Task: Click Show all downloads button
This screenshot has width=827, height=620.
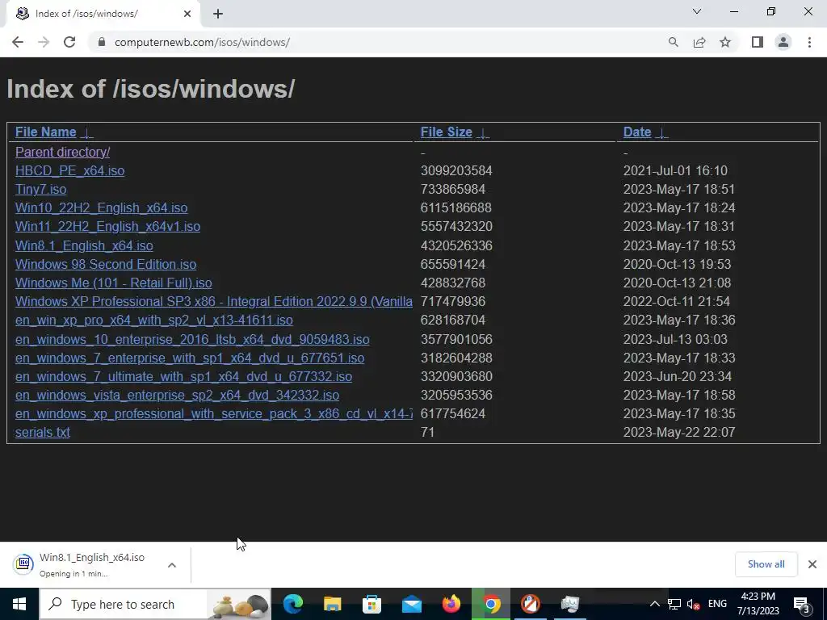Action: [766, 564]
